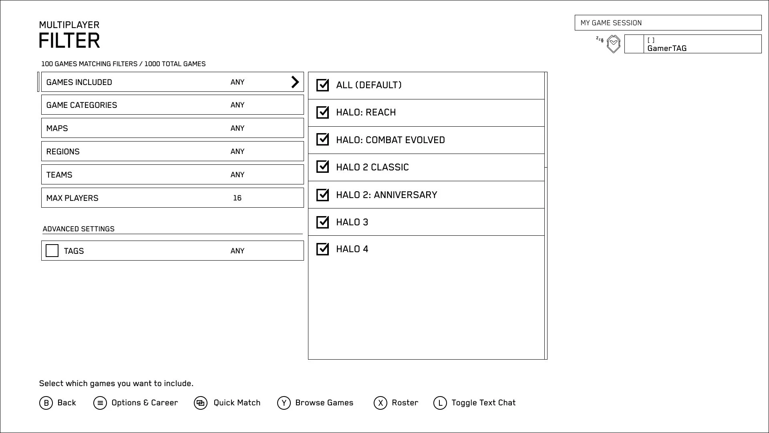Screen dimensions: 769x433
Task: Click the Roster label
Action: click(x=405, y=403)
